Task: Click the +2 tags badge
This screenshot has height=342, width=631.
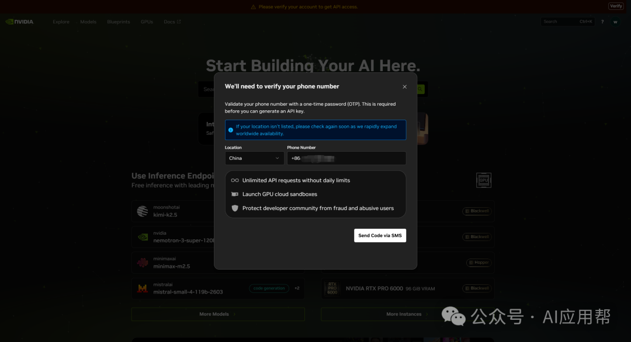Action: pos(297,288)
